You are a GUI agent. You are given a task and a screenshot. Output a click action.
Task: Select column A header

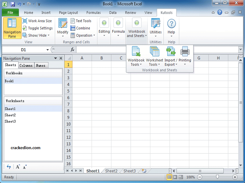(82, 58)
